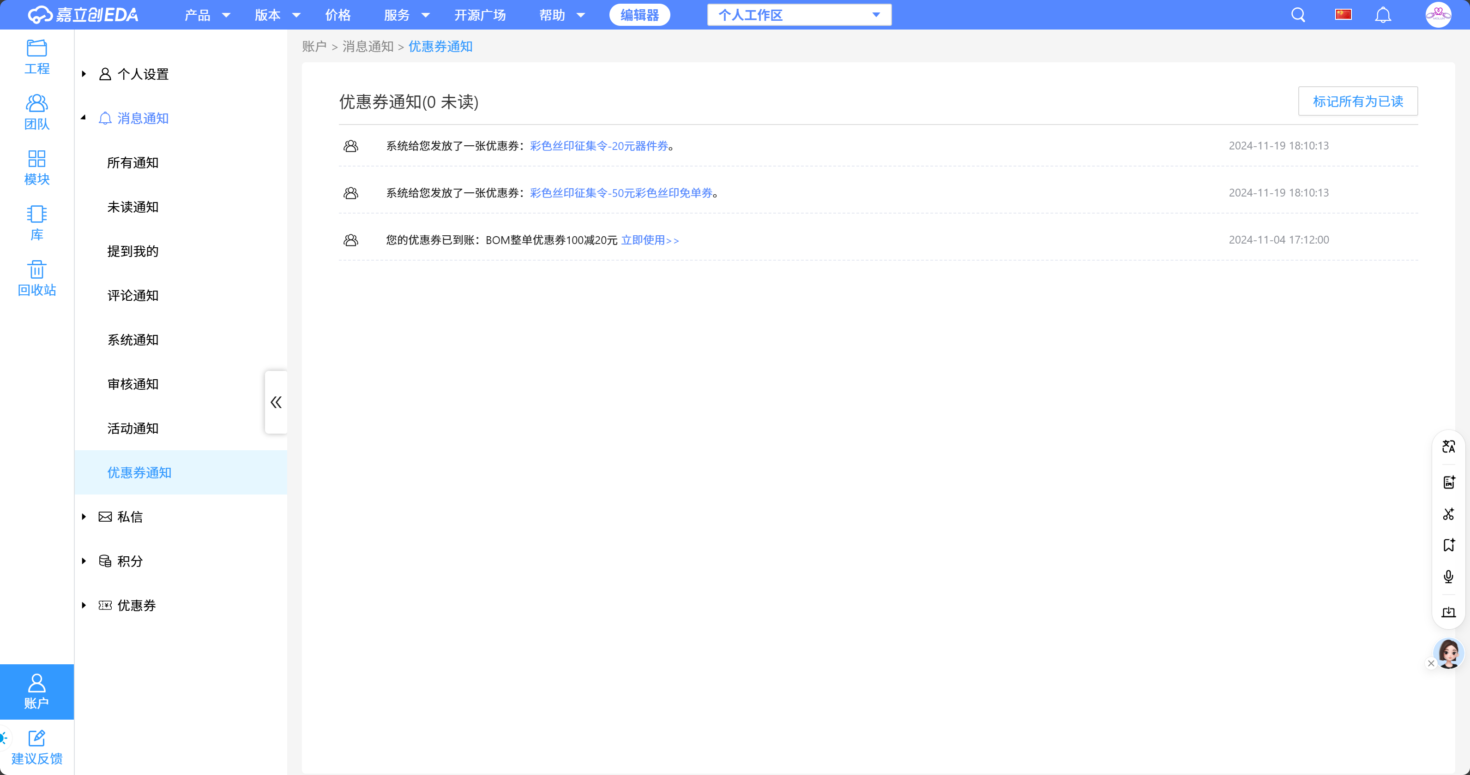This screenshot has width=1470, height=775.
Task: Click 消息通知 in the breadcrumb
Action: (367, 46)
